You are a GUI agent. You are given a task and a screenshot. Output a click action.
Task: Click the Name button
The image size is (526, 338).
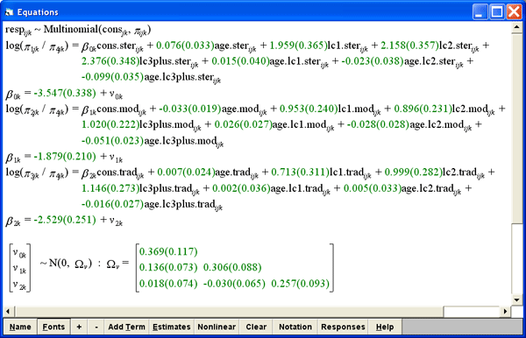[20, 327]
